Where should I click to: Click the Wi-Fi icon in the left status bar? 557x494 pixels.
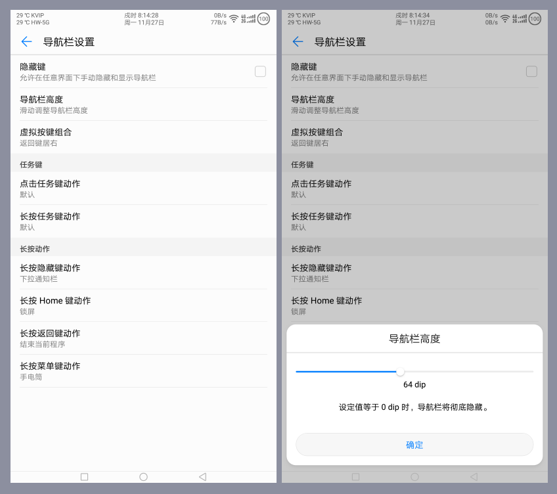234,18
